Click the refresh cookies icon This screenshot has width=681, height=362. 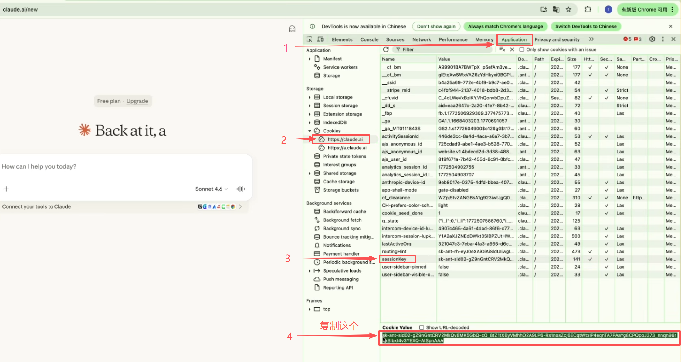click(x=386, y=49)
